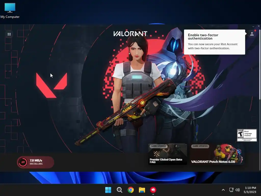Open the volume tray icon
This screenshot has height=196, width=261.
click(238, 190)
